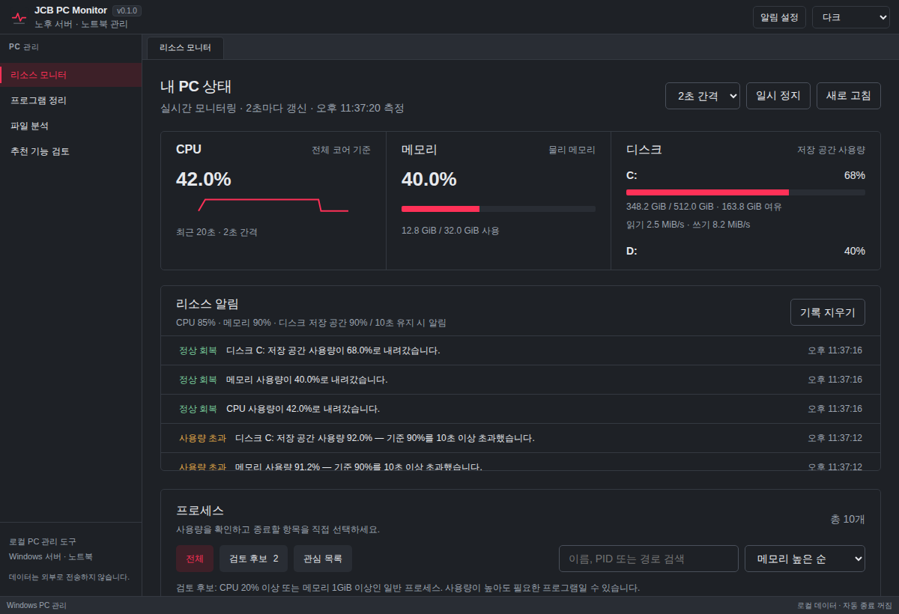
Task: Click the Windows PC 관리 status bar text
Action: 37,605
